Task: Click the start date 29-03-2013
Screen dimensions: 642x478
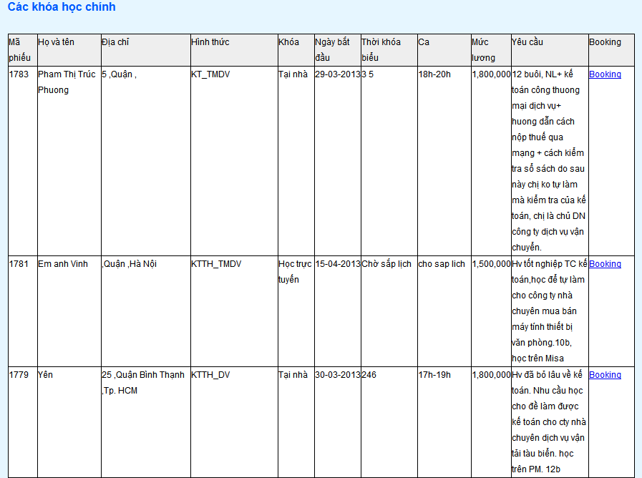Action: 337,74
